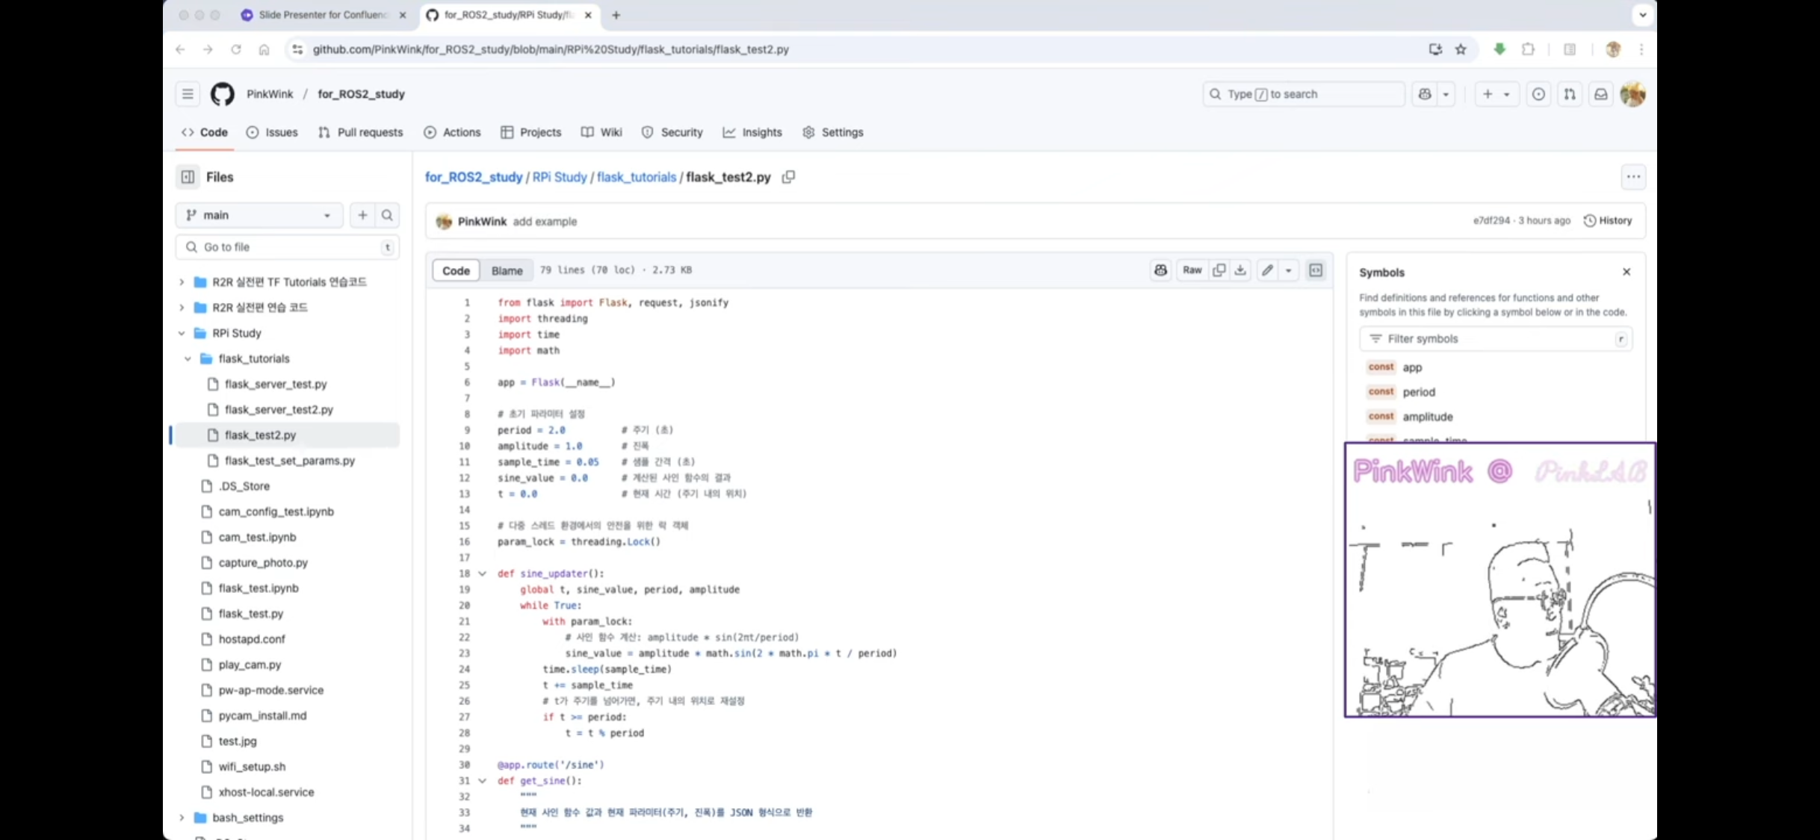This screenshot has height=840, width=1820.
Task: Open the PinkWink owner link in header
Action: pos(270,94)
